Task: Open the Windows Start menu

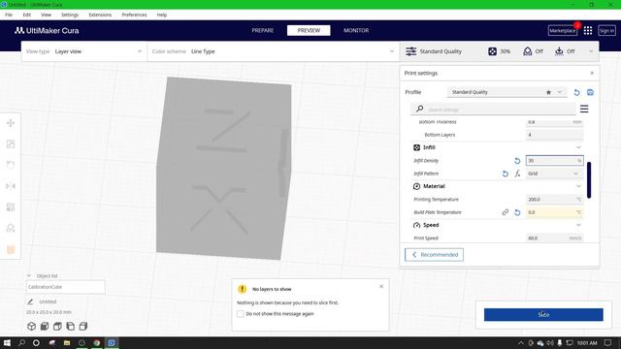Action: click(x=7, y=343)
